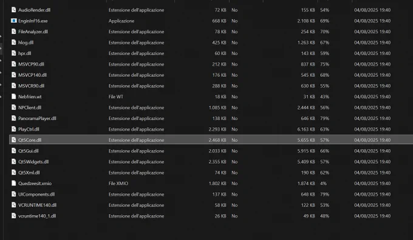Select the UIComponents.dll file name
This screenshot has height=240, width=413.
[36, 195]
